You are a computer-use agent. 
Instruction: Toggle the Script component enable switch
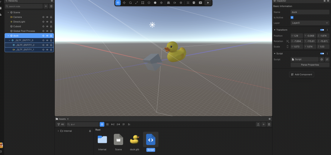322,54
